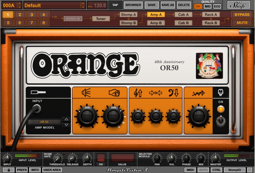Open the Default preset name dropdown
The width and height of the screenshot is (255, 173).
[83, 5]
